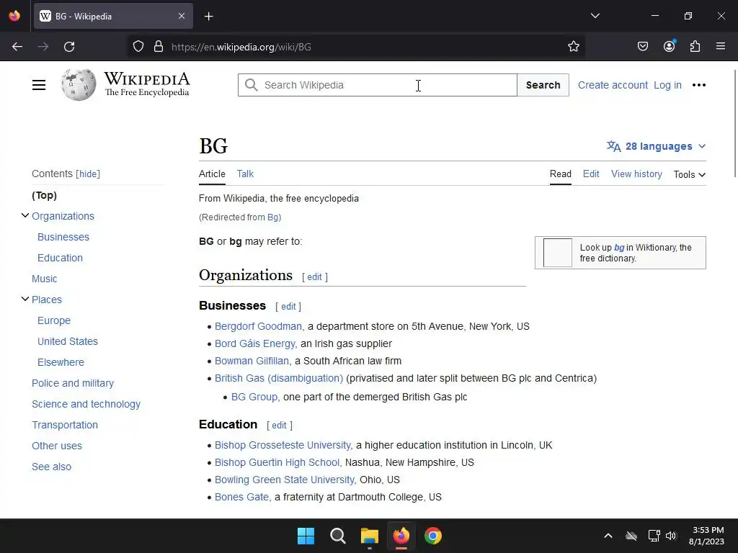The height and width of the screenshot is (553, 738).
Task: Click Create account link
Action: click(613, 85)
